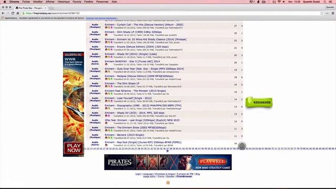Open the Doodles footer link

170,176
